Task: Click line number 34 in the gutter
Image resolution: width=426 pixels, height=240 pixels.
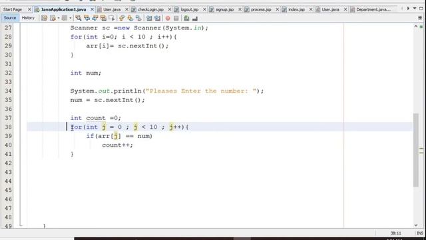Action: pos(9,91)
